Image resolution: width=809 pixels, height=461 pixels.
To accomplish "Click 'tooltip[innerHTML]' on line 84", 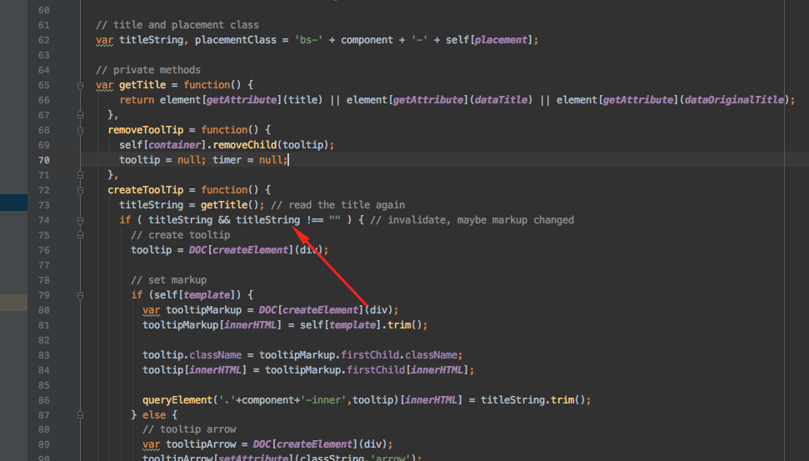I will [x=194, y=369].
